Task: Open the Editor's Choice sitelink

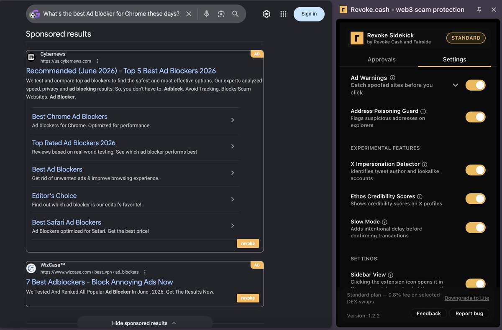Action: (x=54, y=195)
